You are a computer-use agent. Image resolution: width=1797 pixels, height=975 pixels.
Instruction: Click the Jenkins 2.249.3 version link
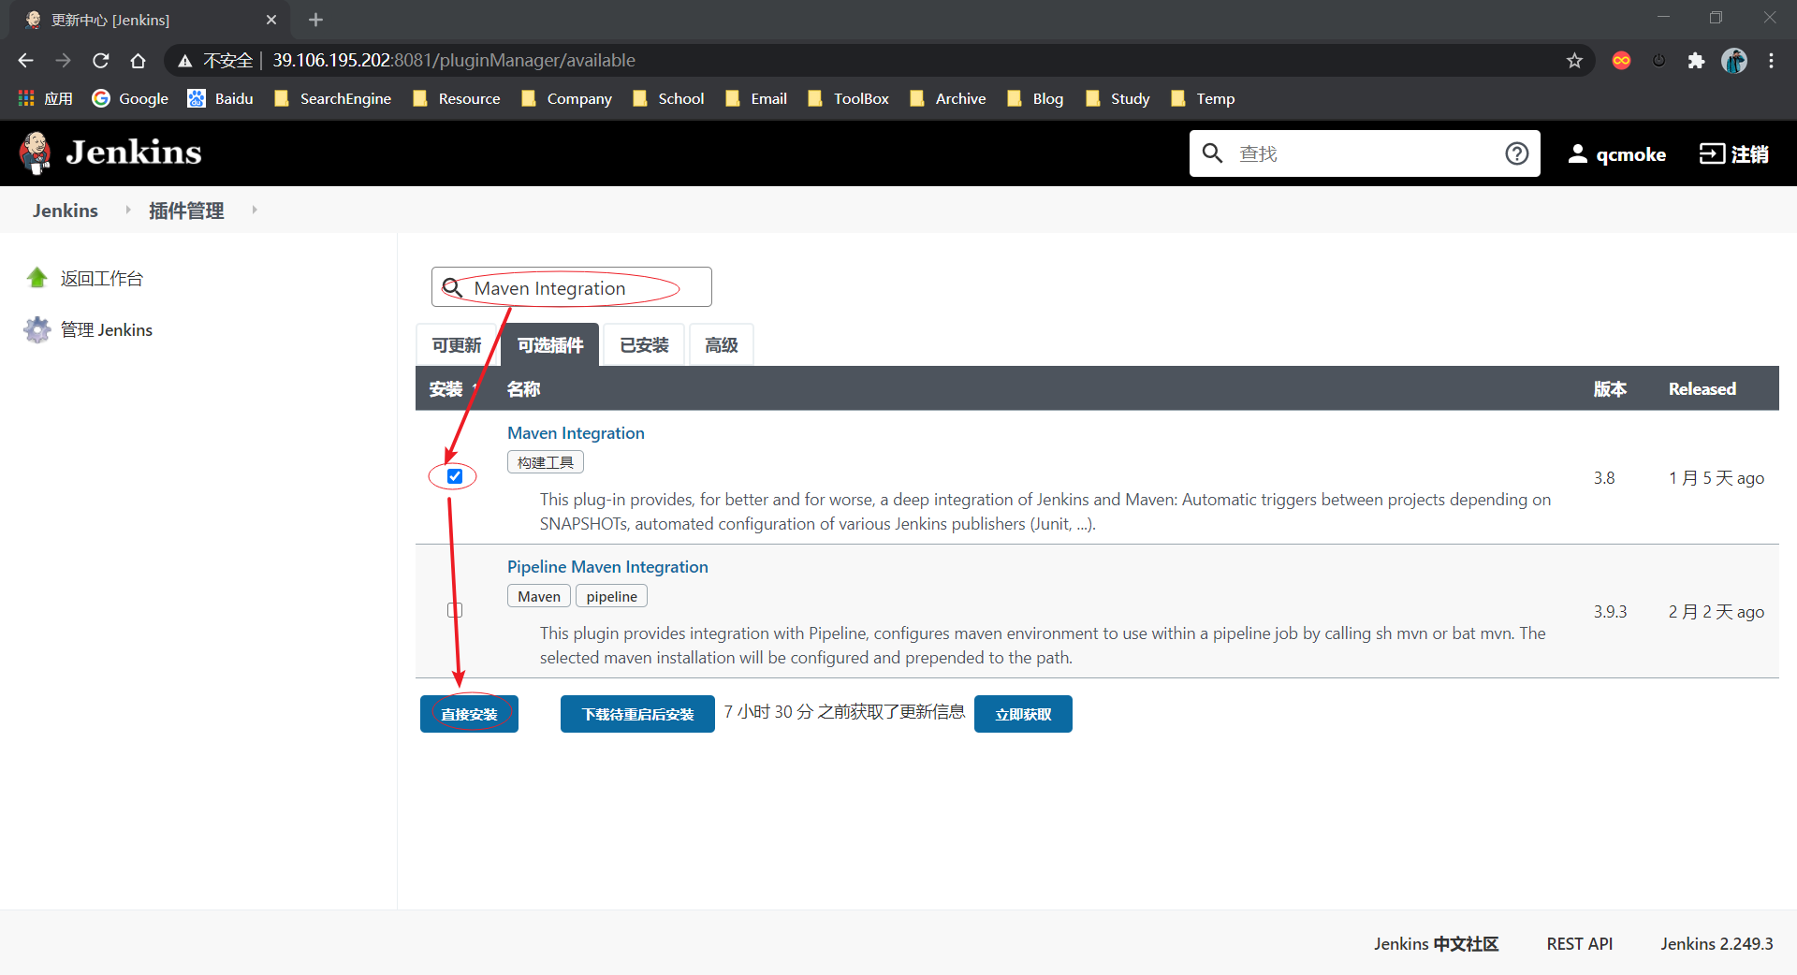(1717, 943)
